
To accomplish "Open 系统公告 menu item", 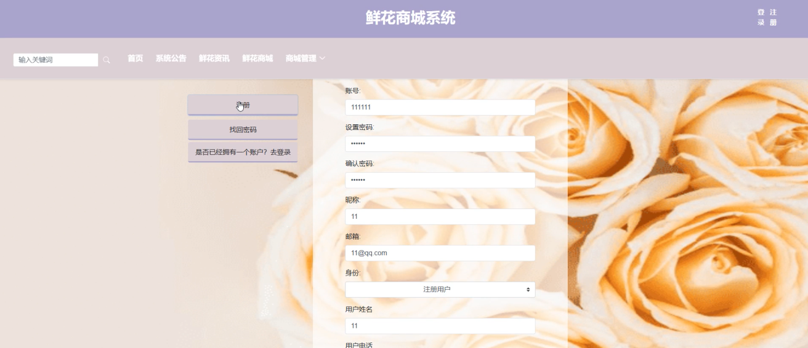I will tap(171, 58).
